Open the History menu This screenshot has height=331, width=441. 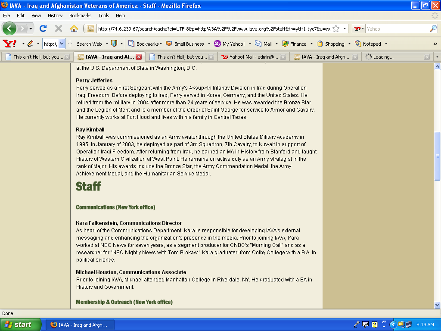[55, 16]
